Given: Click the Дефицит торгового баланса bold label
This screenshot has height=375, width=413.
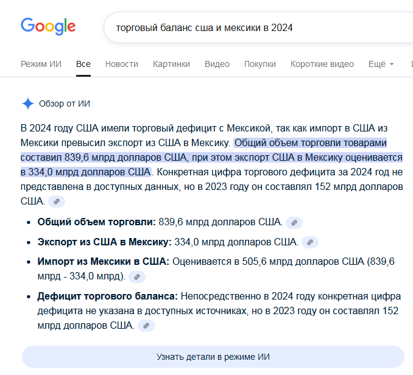Looking at the screenshot, I should pos(107,296).
